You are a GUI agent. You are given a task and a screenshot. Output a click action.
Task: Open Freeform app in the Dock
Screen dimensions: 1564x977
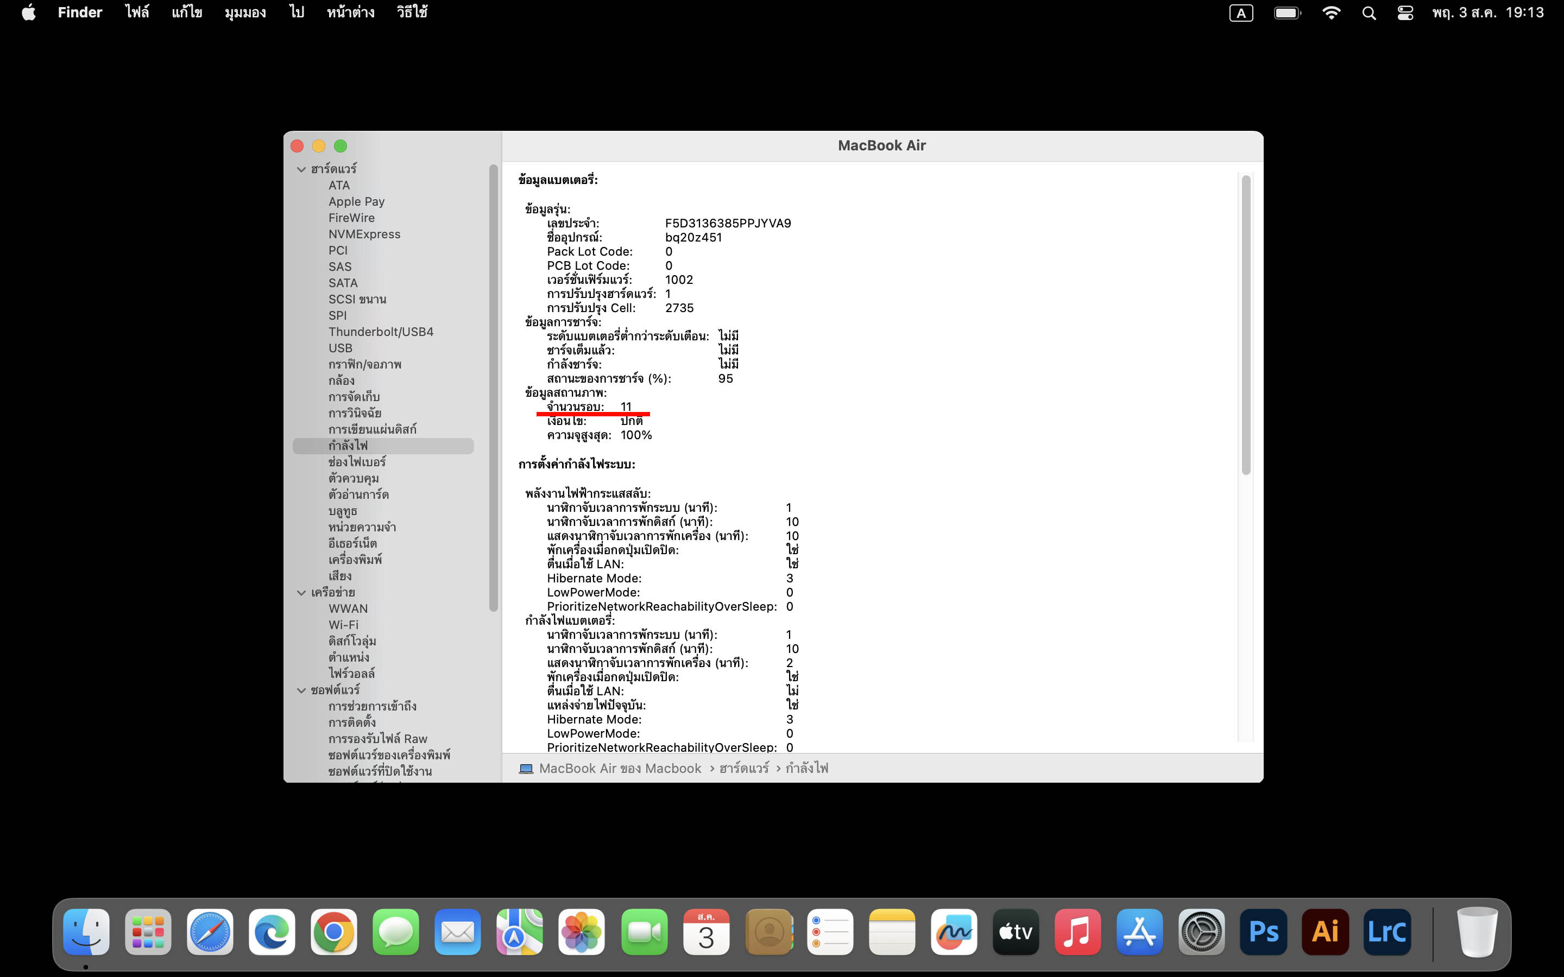click(954, 931)
